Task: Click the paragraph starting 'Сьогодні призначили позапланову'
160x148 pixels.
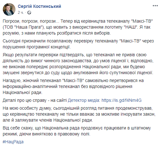Action: click(x=78, y=44)
